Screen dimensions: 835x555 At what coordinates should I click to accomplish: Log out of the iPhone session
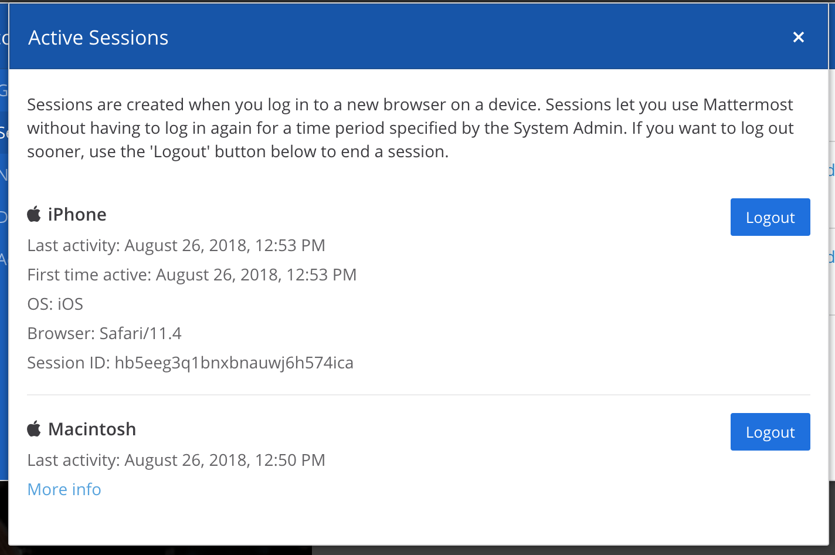770,217
